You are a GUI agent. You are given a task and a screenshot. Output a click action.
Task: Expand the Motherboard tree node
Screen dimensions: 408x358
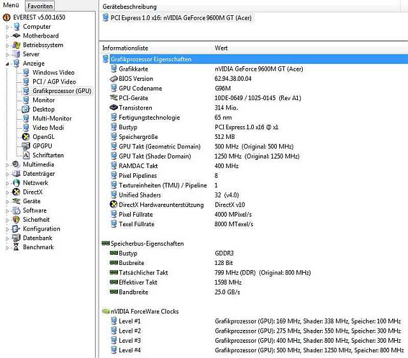point(7,36)
